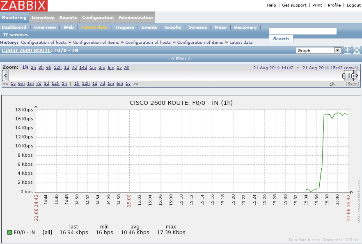
Task: Open the Graphs submenu
Action: [173, 27]
